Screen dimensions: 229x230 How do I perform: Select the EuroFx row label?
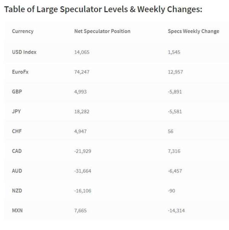(20, 72)
